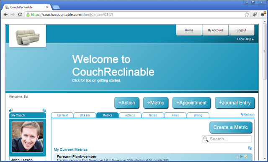The image size is (268, 162).
Task: Click the My Current Metrics heading
Action: tap(71, 149)
